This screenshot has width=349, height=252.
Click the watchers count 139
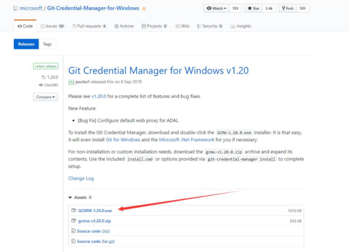(235, 8)
